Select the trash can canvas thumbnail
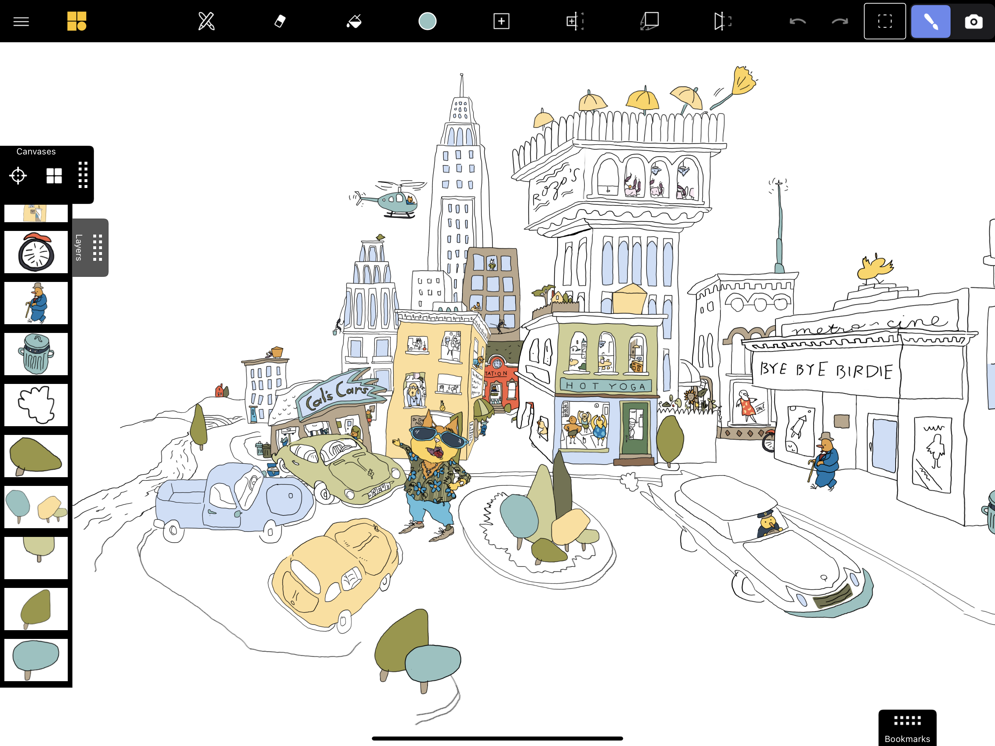995x746 pixels. point(36,354)
